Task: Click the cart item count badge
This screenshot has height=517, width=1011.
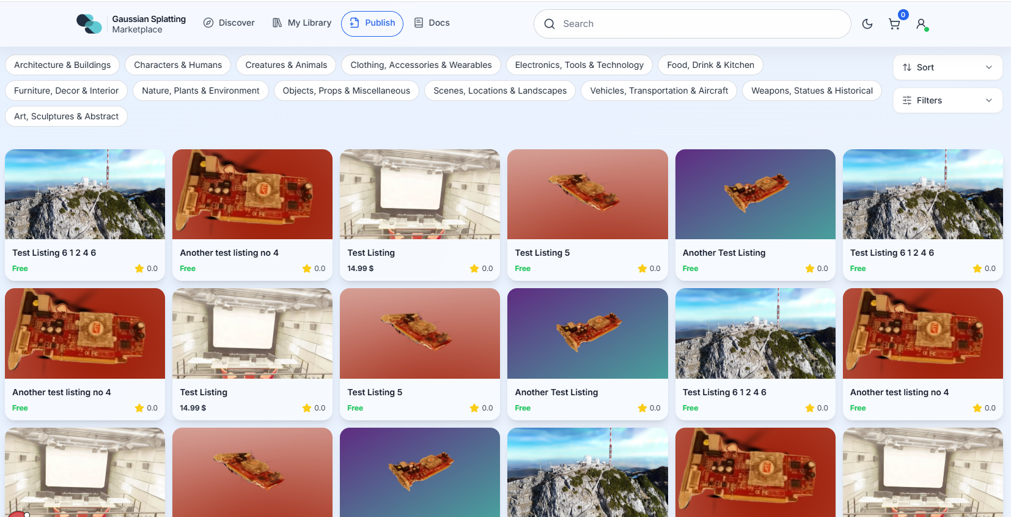Action: pos(903,15)
